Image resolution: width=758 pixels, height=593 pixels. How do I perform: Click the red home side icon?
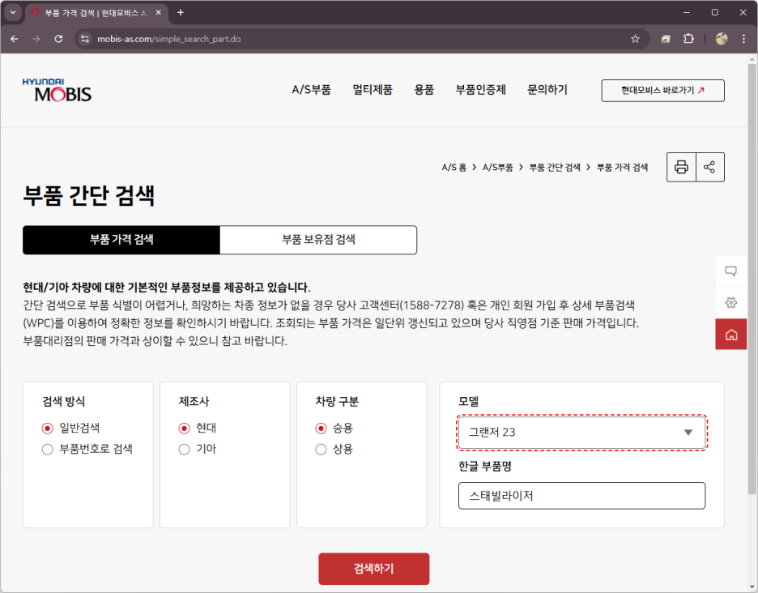pos(731,335)
